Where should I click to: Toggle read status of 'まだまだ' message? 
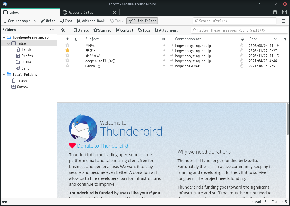[164, 56]
